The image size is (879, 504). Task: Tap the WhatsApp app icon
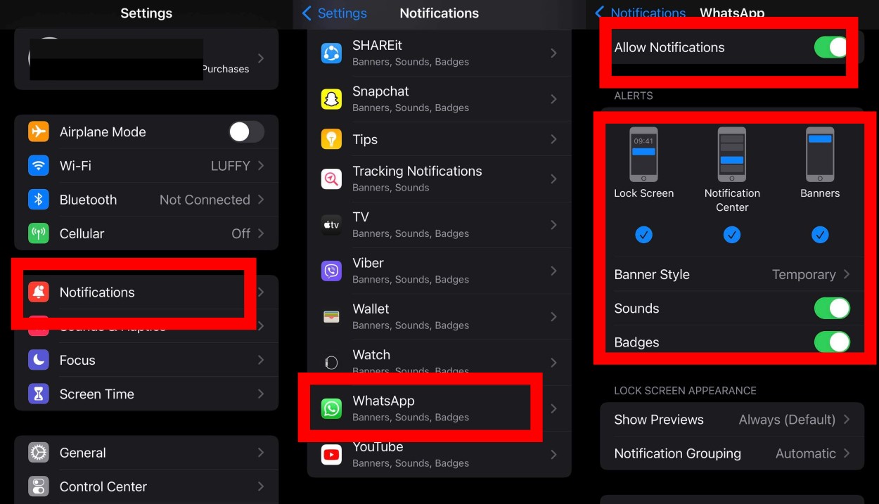click(x=331, y=408)
